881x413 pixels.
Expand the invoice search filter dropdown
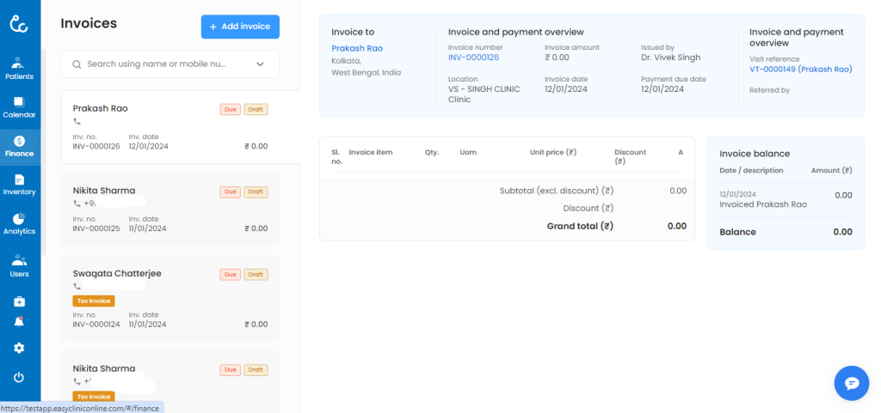pos(261,64)
